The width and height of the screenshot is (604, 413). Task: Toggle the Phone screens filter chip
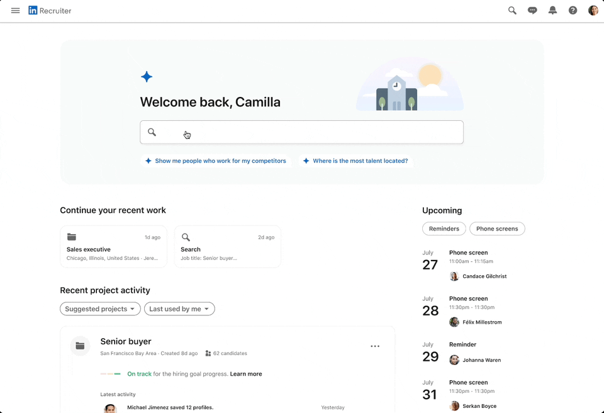click(x=497, y=229)
